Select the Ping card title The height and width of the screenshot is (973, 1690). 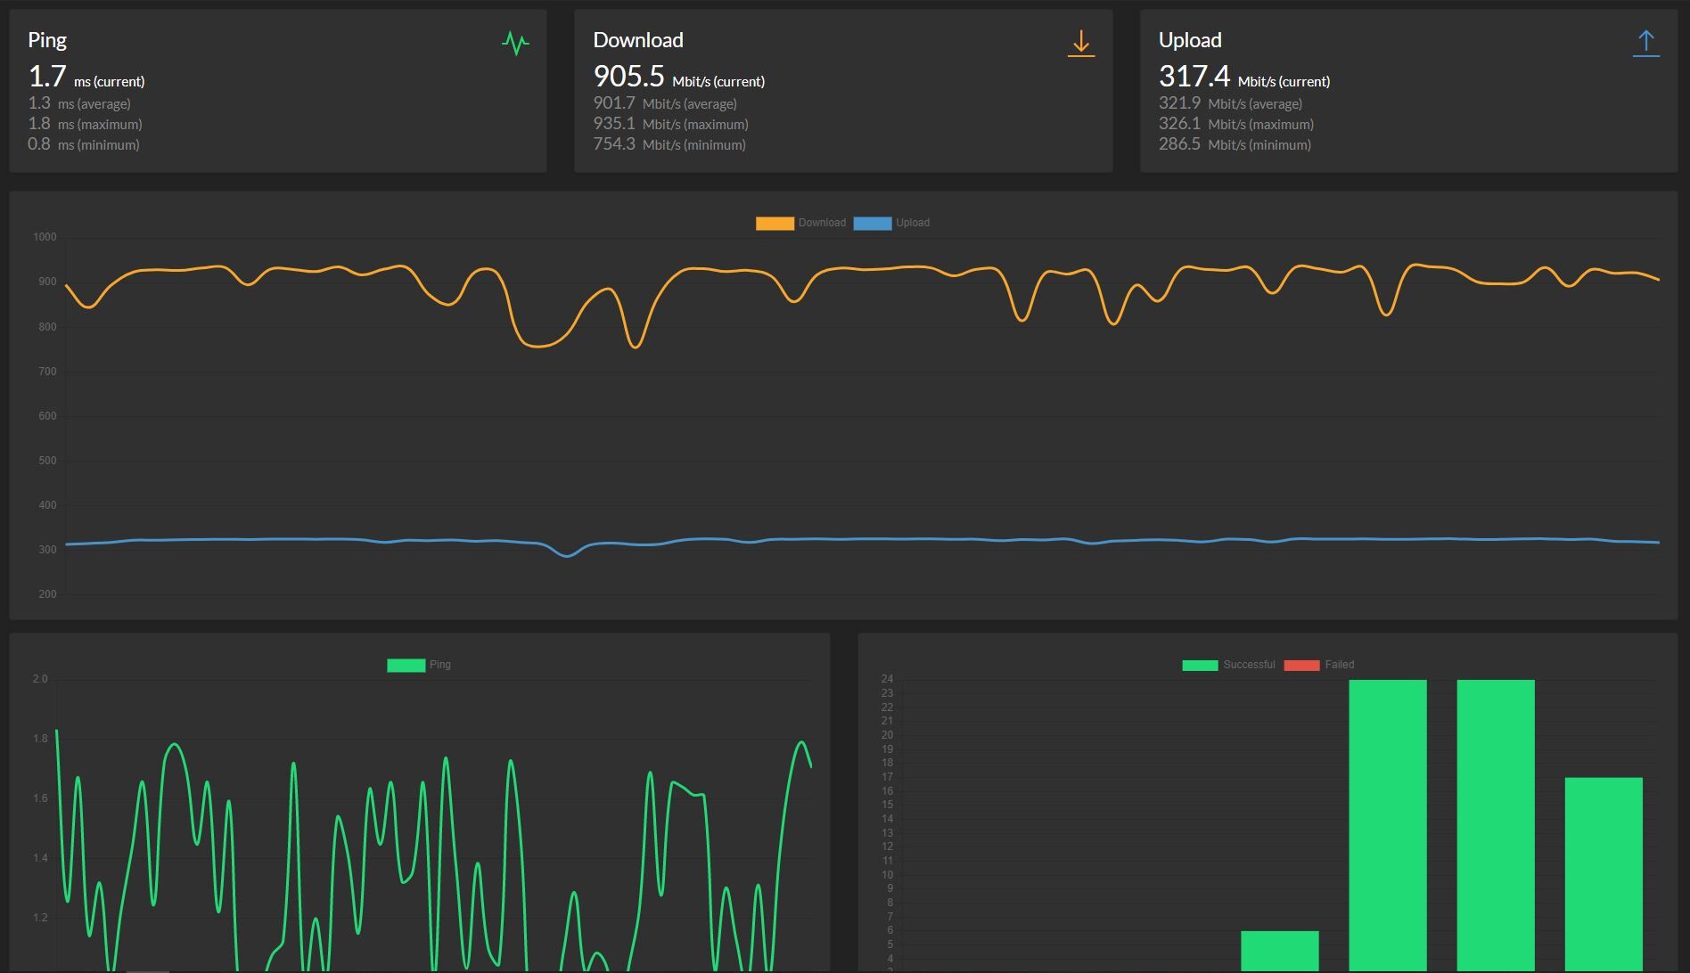tap(47, 40)
